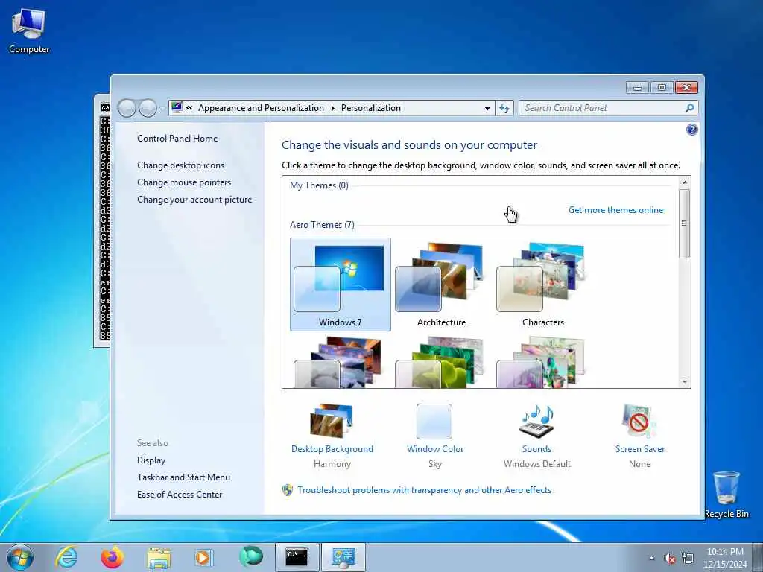Screen dimensions: 763x572
Task: Click the Forward navigation button
Action: coord(148,108)
